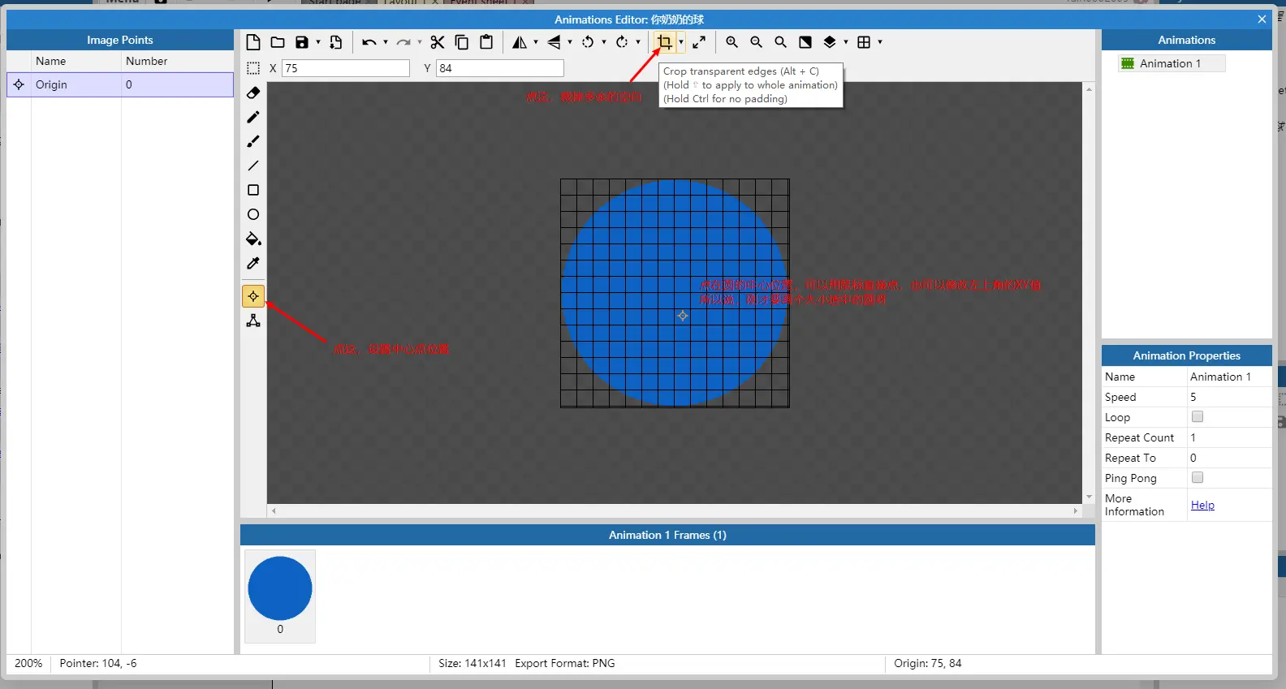This screenshot has height=689, width=1286.
Task: Create a new blank image with New icon
Action: 253,42
